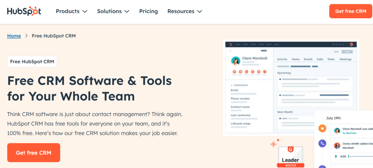Screen dimensions: 373x168
Task: Switch to the Meetings tab
Action: coord(345,59)
